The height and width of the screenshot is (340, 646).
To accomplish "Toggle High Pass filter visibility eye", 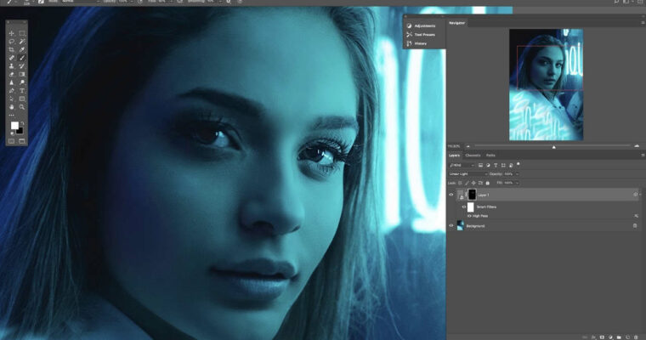I will 469,216.
